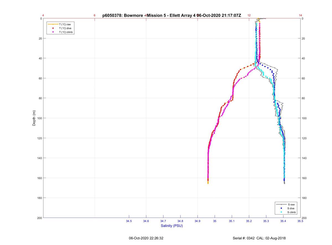Screen dimensions: 332x245
Task: Click left-axis depth tick label 120
Action: (x=39, y=138)
